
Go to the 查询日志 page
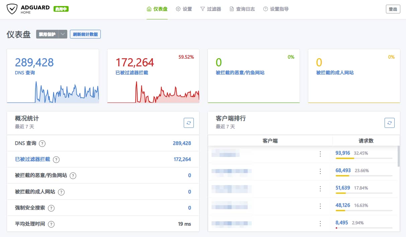click(x=242, y=9)
